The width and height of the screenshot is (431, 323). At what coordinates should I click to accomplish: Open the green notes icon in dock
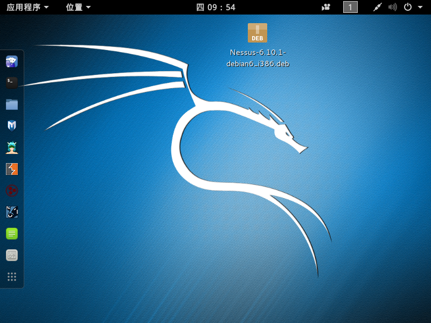click(x=12, y=234)
